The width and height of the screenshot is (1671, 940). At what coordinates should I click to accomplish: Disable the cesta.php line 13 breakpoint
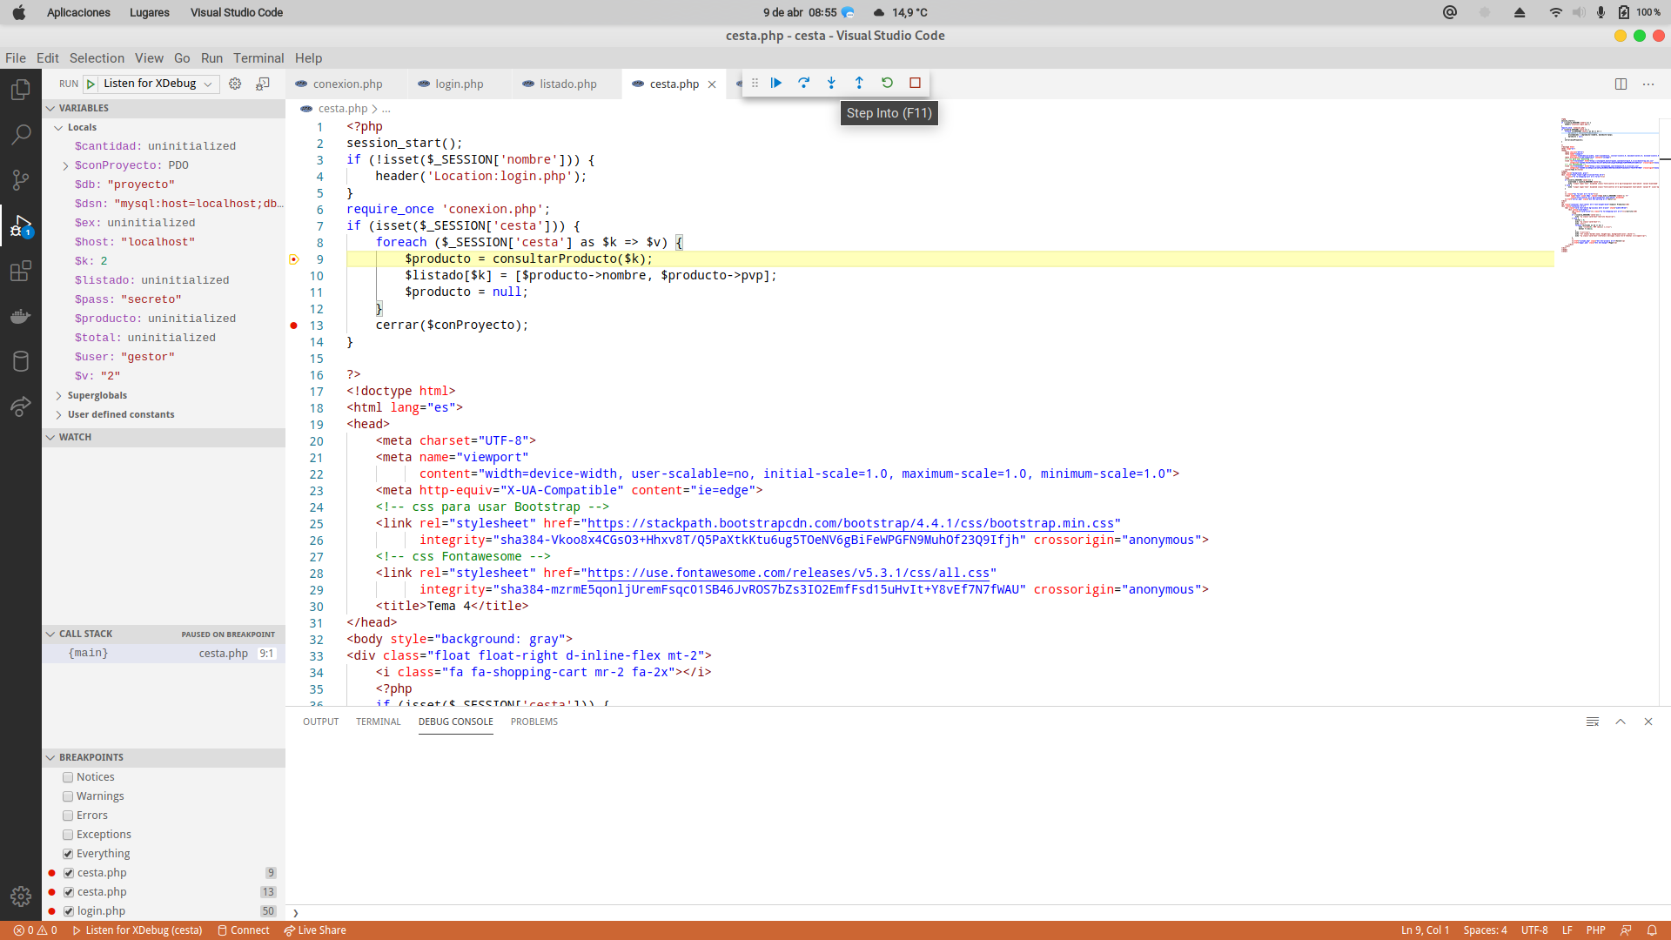69,892
